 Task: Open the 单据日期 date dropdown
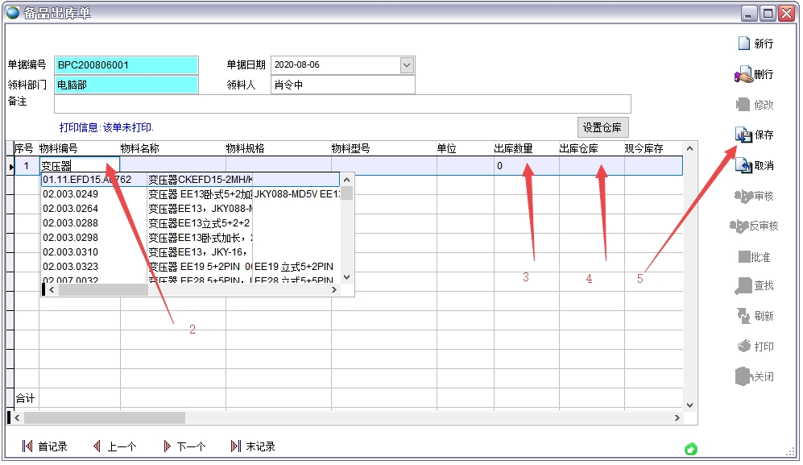pos(407,65)
